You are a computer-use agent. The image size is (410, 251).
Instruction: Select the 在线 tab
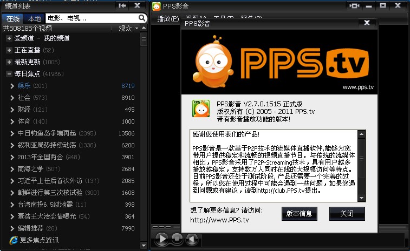coord(14,18)
